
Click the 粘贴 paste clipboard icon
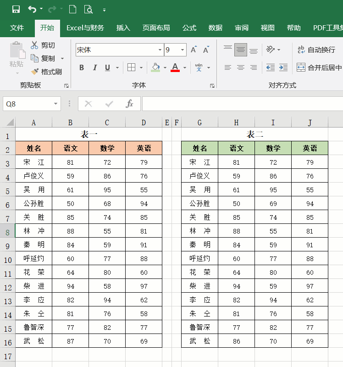point(17,50)
